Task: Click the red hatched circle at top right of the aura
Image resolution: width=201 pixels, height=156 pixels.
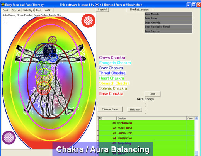Action: coord(89,21)
